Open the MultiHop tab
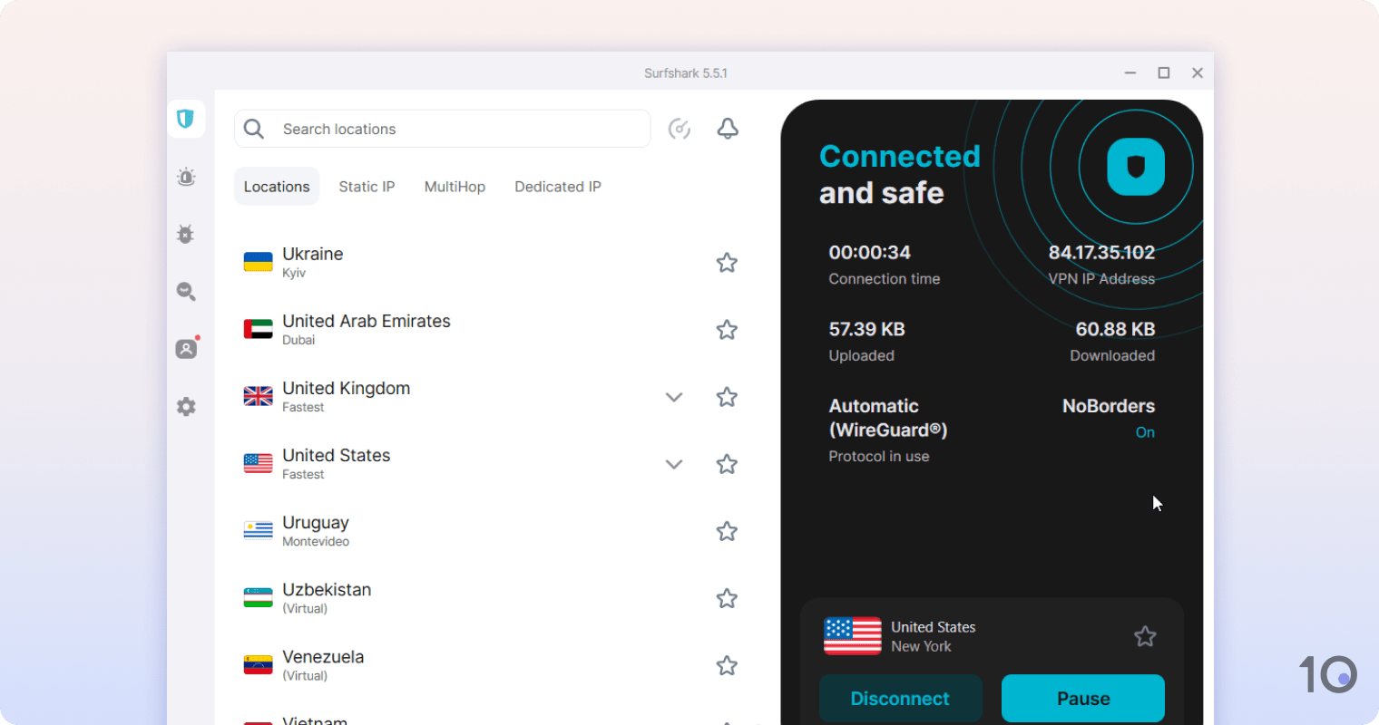The height and width of the screenshot is (725, 1379). pos(455,186)
